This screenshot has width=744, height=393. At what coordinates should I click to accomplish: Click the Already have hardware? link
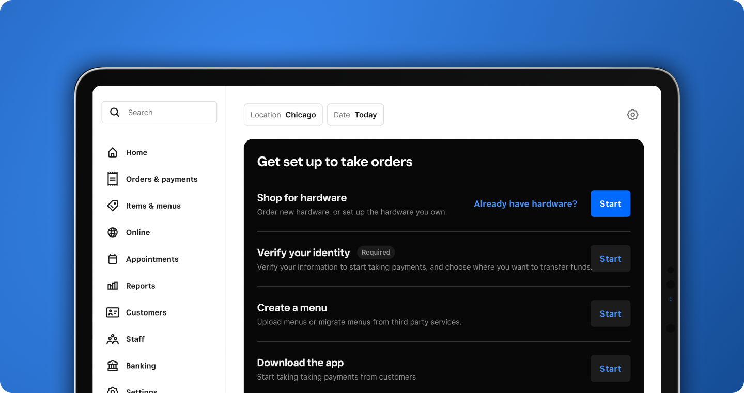click(525, 203)
